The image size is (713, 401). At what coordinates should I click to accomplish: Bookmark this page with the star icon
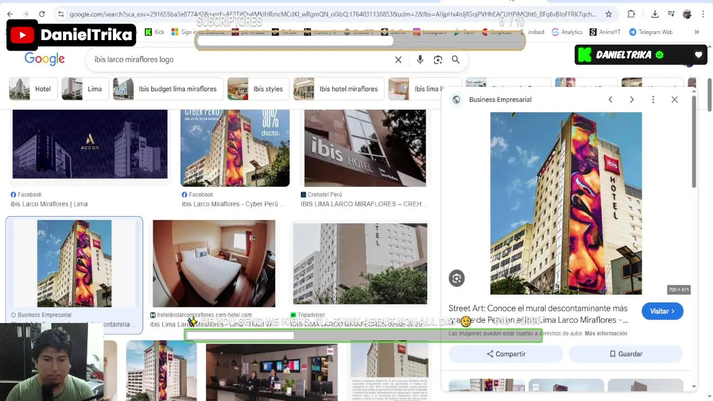609,14
